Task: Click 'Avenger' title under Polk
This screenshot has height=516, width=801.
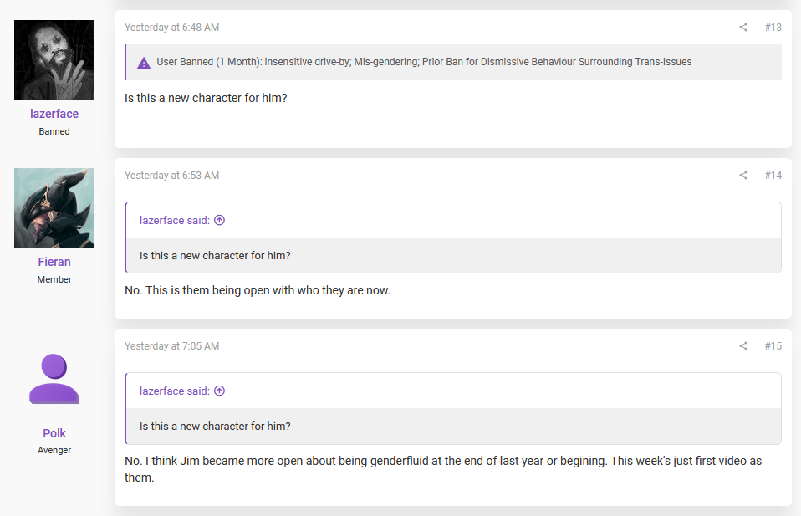Action: click(x=54, y=450)
